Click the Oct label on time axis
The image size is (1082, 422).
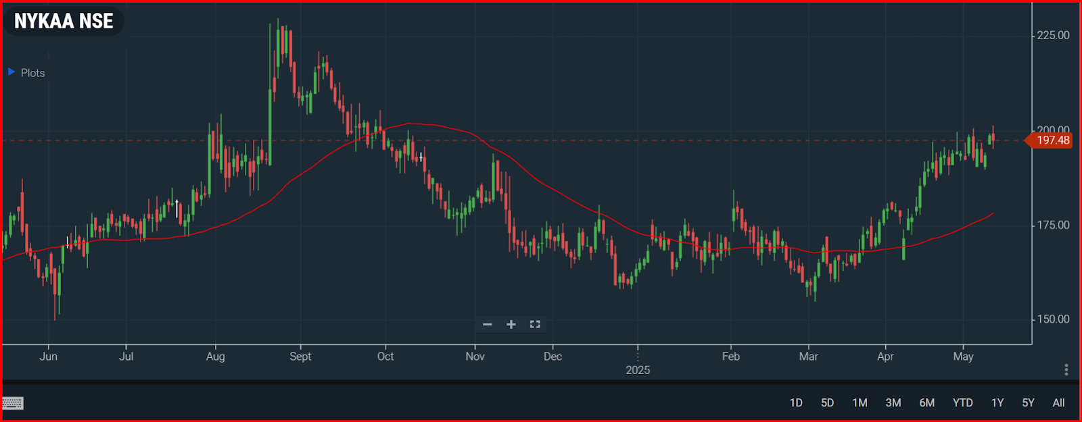point(385,357)
